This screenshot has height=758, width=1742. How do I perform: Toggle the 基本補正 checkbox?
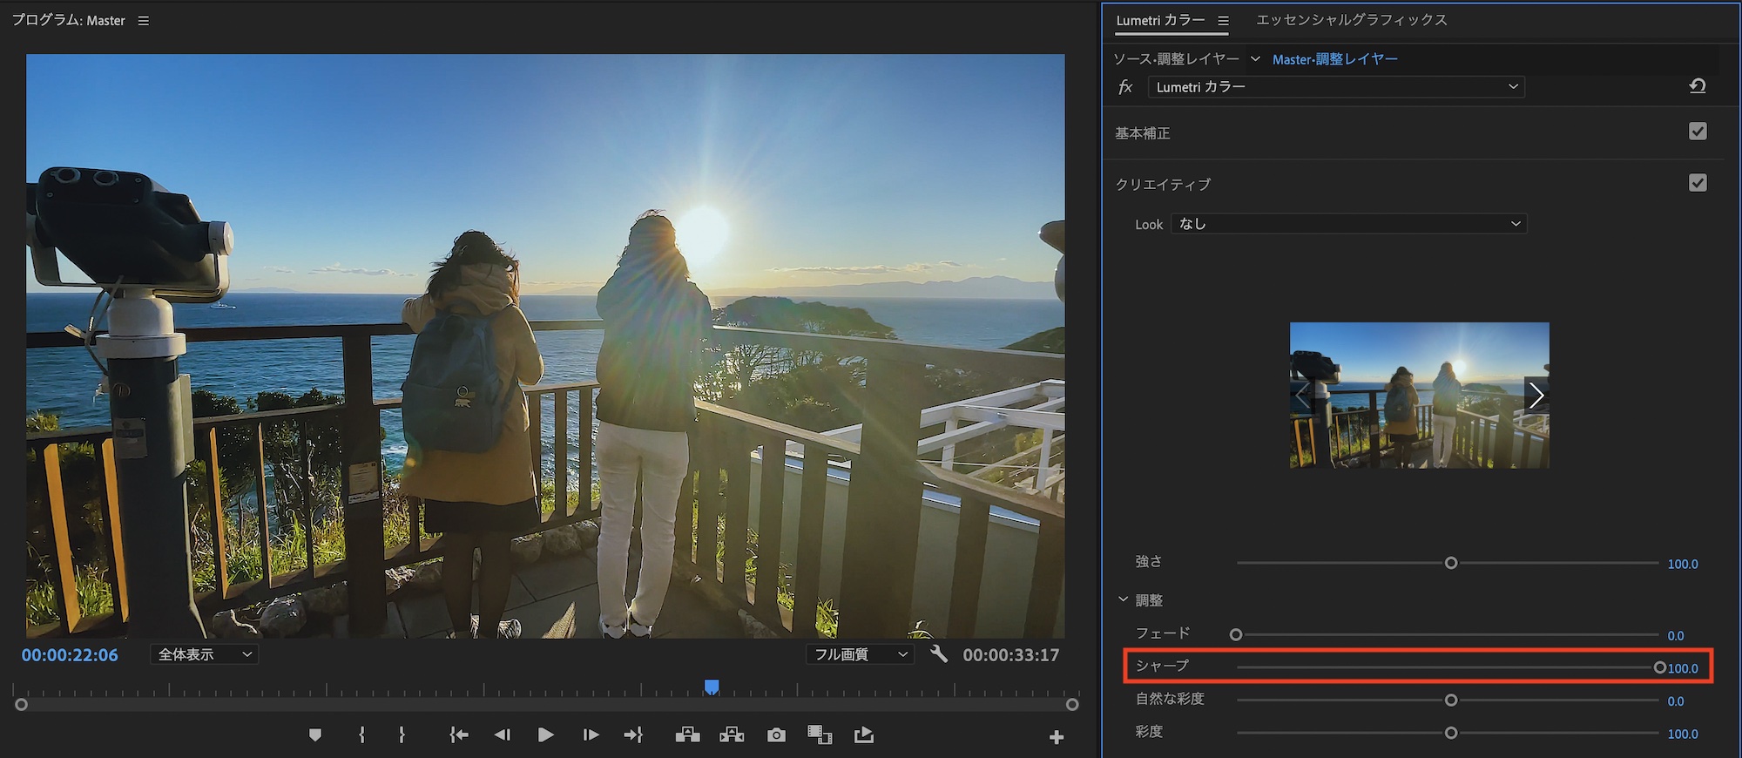(x=1698, y=132)
